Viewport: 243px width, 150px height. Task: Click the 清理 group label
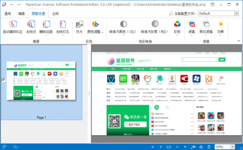pyautogui.click(x=36, y=41)
